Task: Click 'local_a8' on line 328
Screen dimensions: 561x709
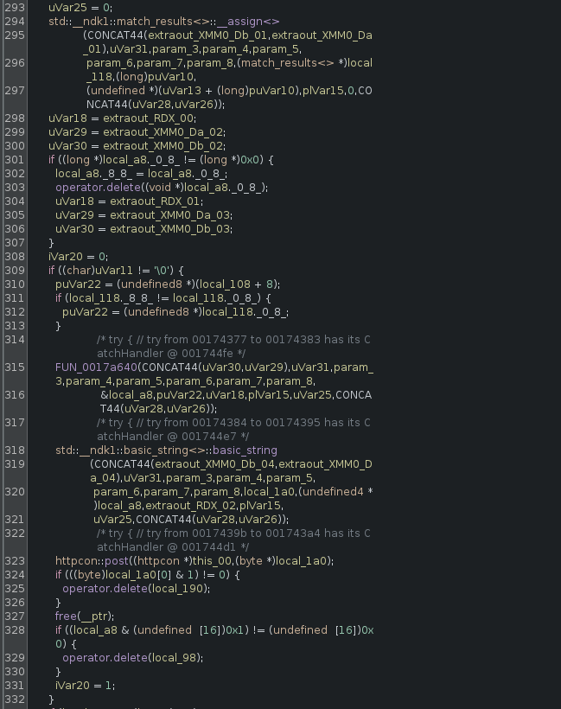Action: 94,630
